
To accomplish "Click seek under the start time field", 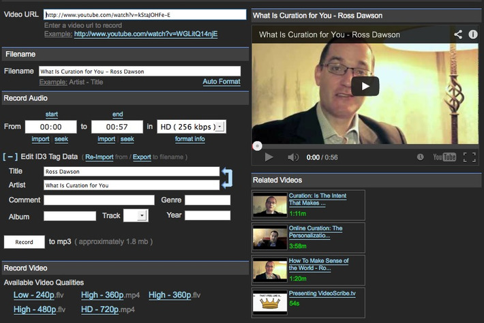I will [x=61, y=139].
